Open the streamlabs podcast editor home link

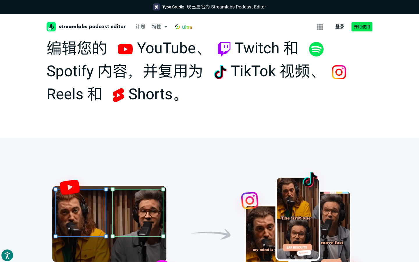86,27
